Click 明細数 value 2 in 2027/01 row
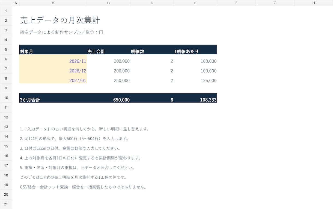The height and width of the screenshot is (209, 333). tap(152, 78)
